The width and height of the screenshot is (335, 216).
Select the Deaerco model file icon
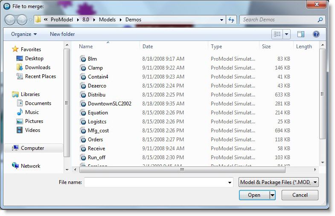click(83, 86)
